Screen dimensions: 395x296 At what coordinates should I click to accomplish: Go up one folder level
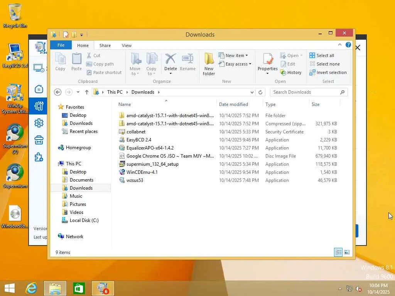point(87,92)
